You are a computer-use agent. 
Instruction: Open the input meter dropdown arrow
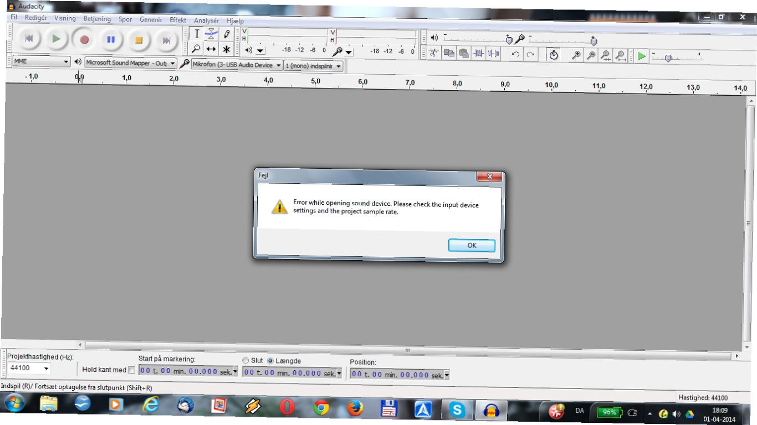[349, 52]
